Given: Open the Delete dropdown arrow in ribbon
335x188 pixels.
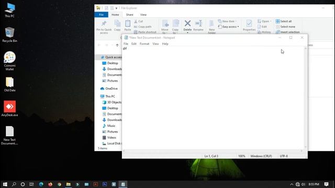Looking at the screenshot, I should tap(187, 32).
